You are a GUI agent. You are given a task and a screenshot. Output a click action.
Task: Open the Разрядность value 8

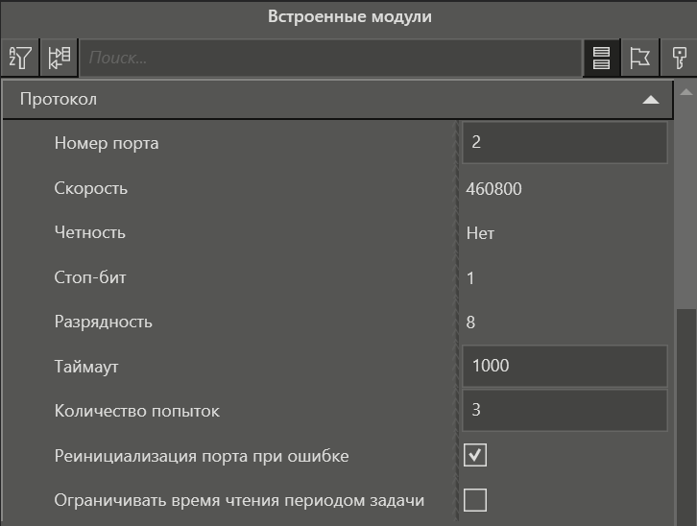pos(470,323)
